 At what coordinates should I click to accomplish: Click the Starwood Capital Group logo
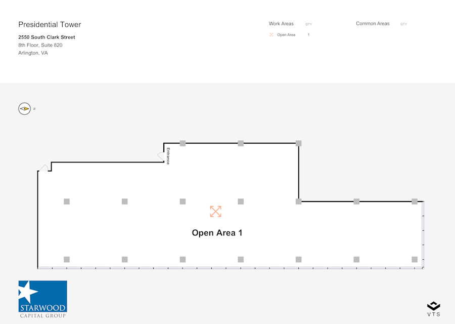(42, 299)
